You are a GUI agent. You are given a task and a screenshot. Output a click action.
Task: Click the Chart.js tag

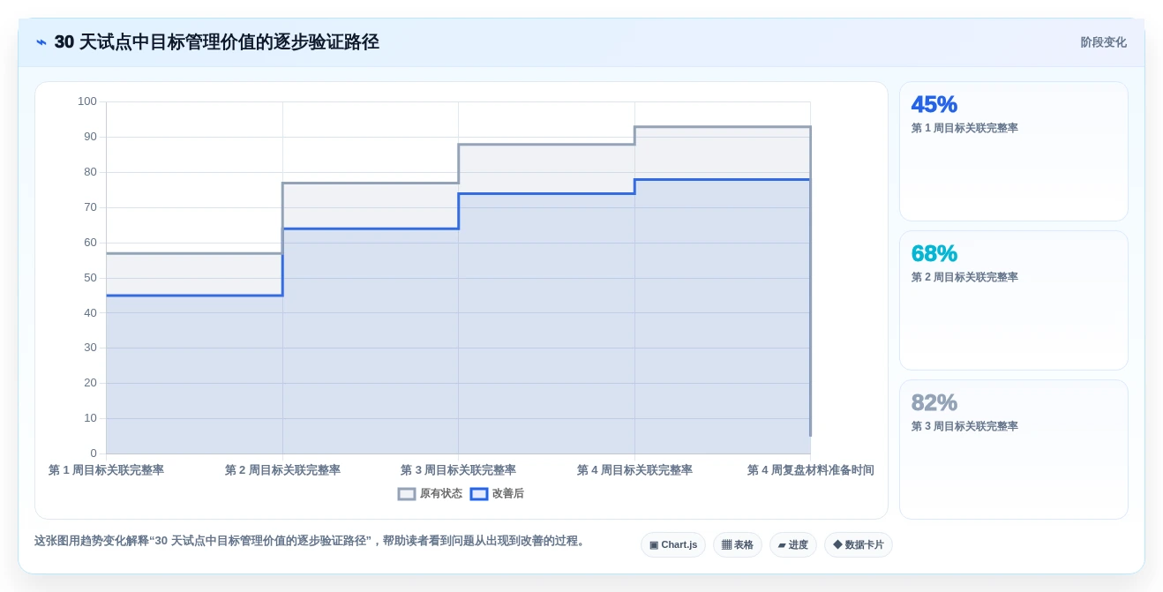click(673, 544)
